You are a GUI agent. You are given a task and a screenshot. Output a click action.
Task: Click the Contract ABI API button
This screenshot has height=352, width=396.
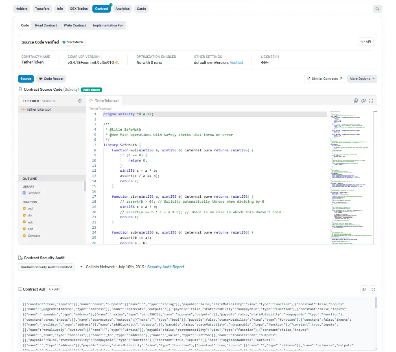(x=54, y=289)
